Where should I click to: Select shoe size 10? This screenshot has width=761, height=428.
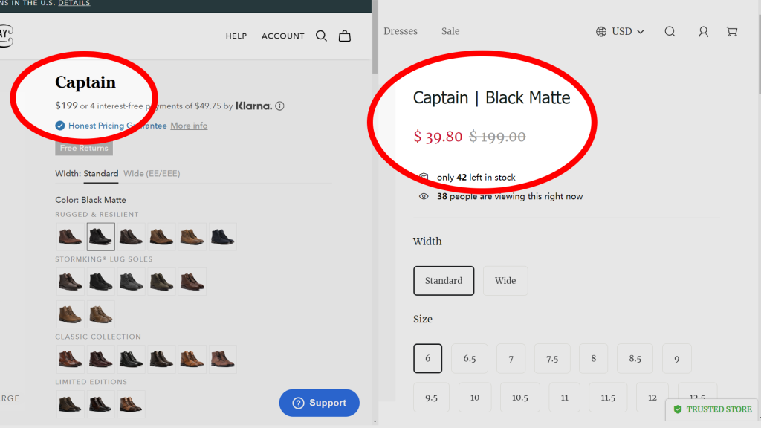pyautogui.click(x=475, y=398)
